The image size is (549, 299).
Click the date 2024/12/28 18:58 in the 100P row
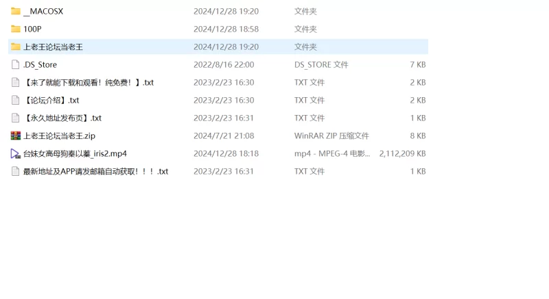tap(226, 29)
